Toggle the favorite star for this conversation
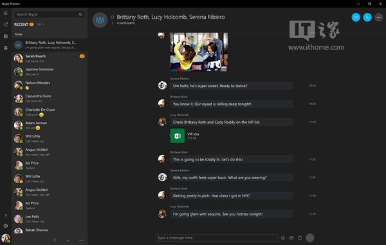386x245 pixels. (x=113, y=17)
